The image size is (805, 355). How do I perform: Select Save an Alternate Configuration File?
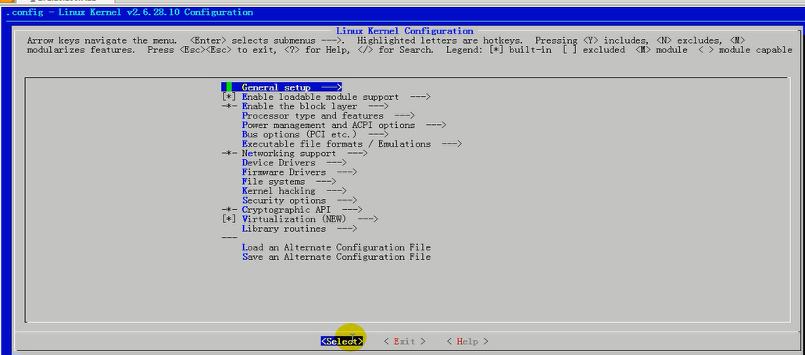[x=336, y=257]
